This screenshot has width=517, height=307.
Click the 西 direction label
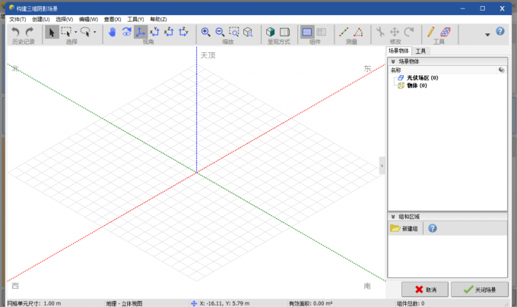pyautogui.click(x=15, y=286)
